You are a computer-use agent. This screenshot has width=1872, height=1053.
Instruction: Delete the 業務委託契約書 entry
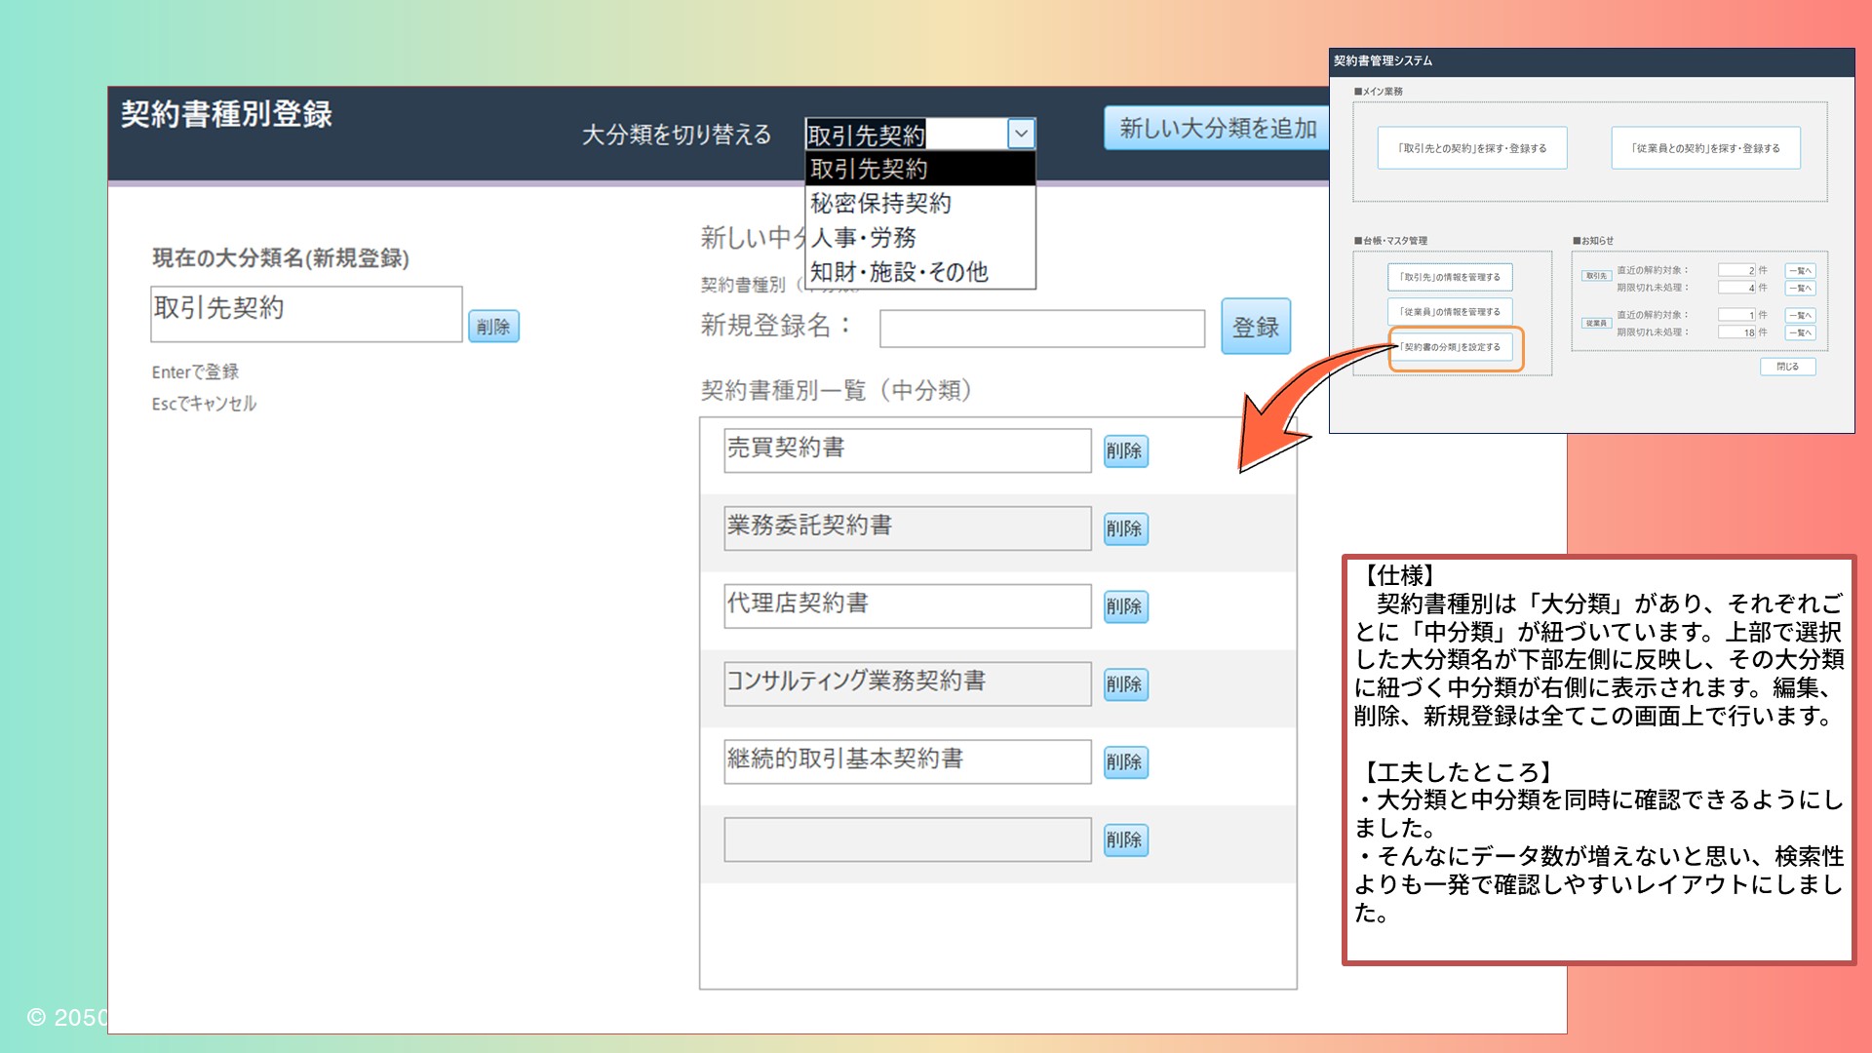point(1125,528)
